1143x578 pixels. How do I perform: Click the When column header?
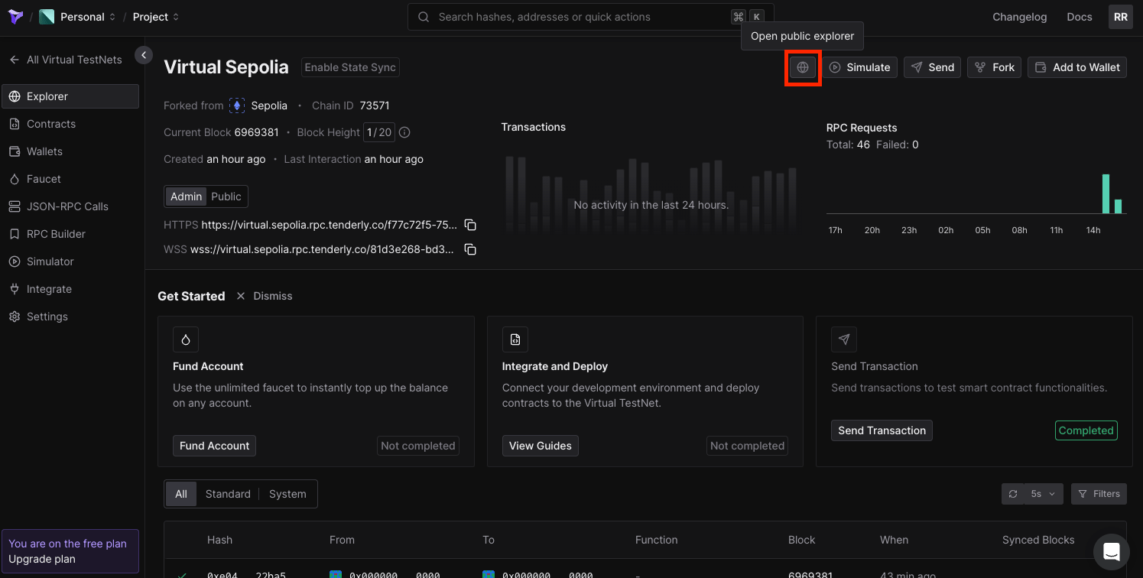[x=894, y=540]
